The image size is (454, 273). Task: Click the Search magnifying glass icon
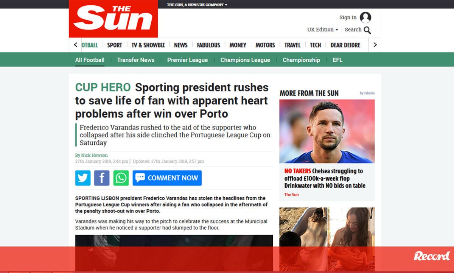(367, 30)
